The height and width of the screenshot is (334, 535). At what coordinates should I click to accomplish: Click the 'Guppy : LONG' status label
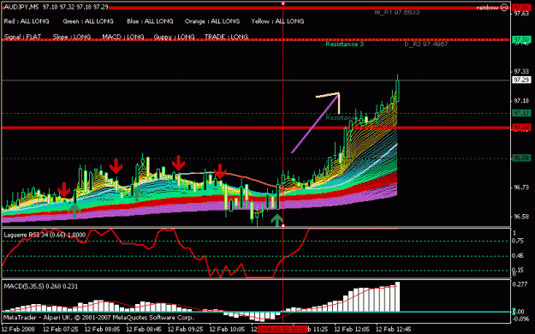(174, 37)
